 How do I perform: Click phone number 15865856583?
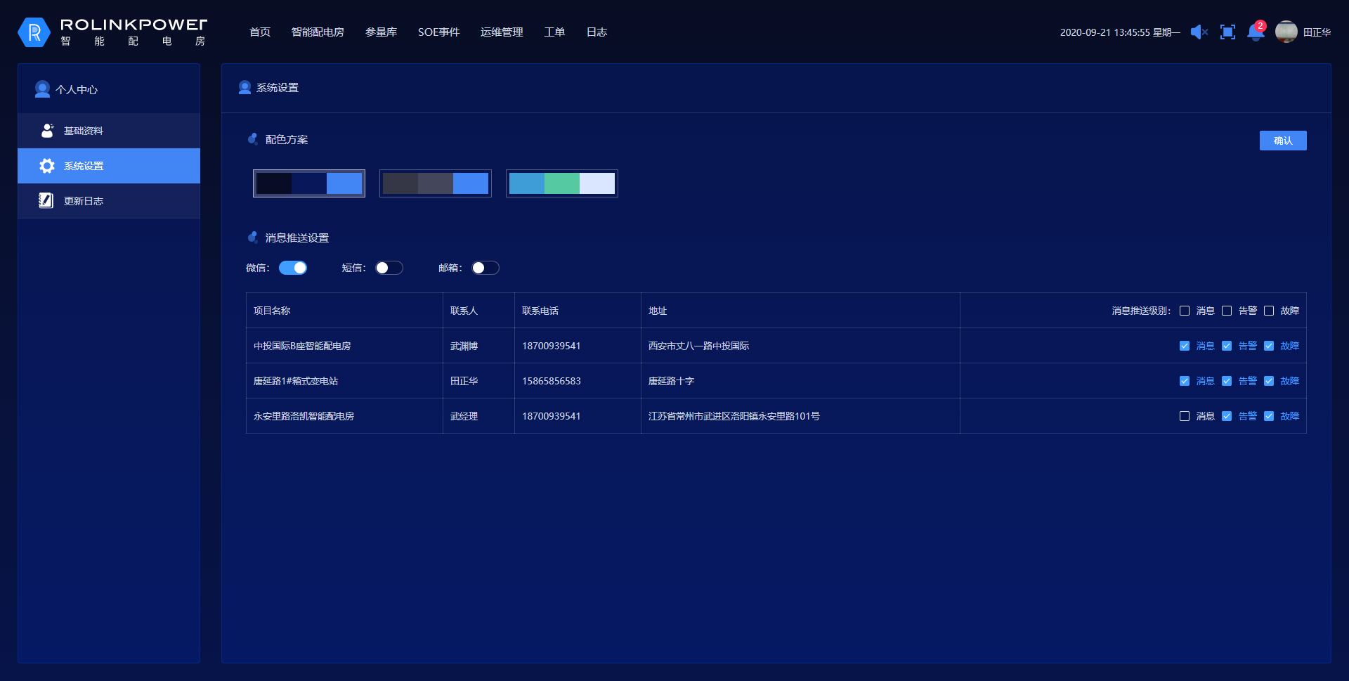coord(552,381)
